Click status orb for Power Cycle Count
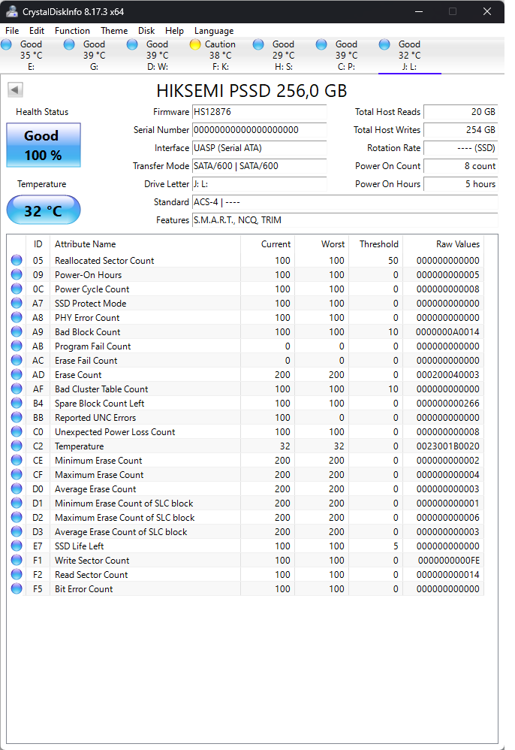The image size is (515, 750). point(17,289)
